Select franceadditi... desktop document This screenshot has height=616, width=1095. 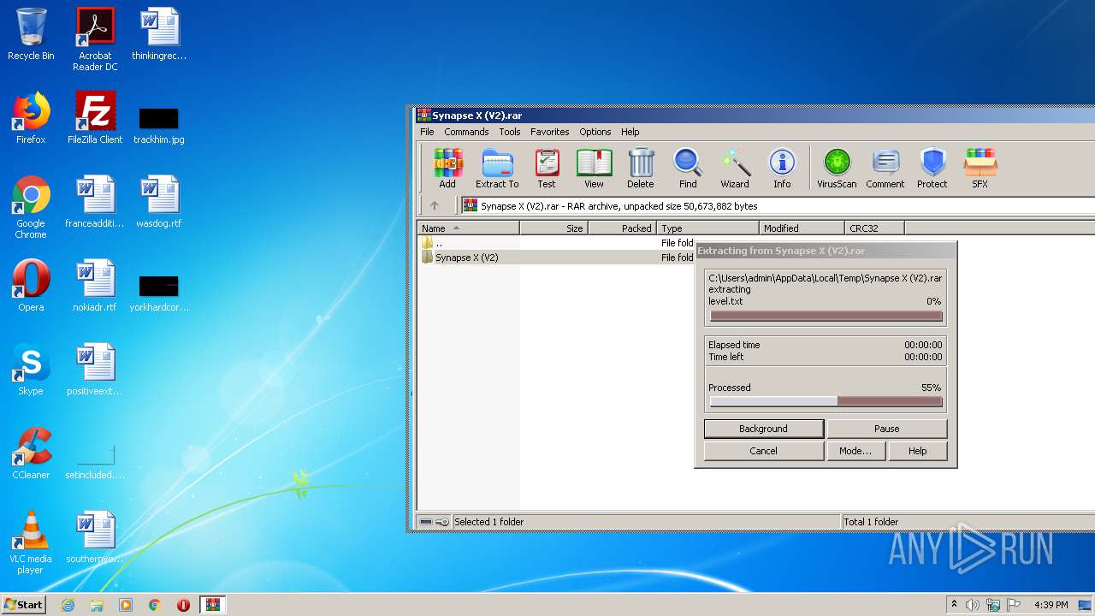(x=95, y=202)
